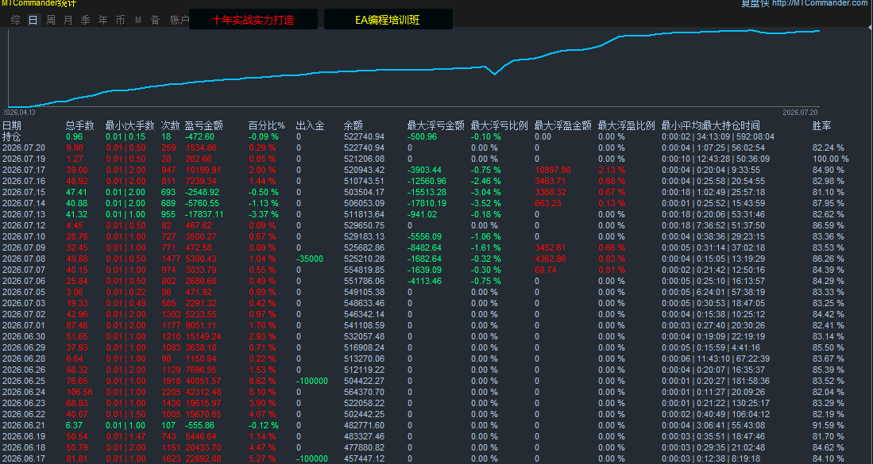Open the MTCommander.com website link
The height and width of the screenshot is (464, 873).
(820, 3)
